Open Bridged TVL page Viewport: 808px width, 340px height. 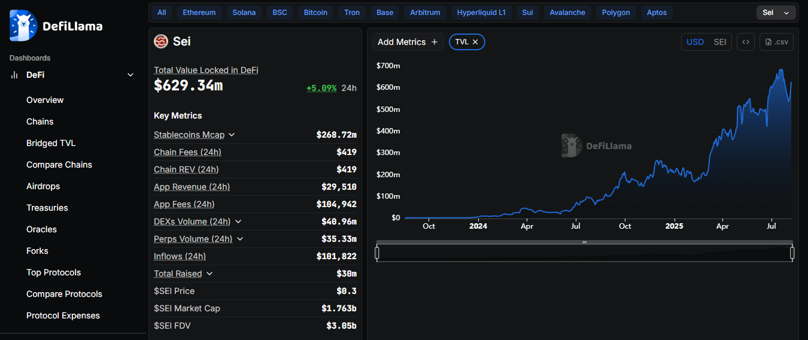(51, 143)
